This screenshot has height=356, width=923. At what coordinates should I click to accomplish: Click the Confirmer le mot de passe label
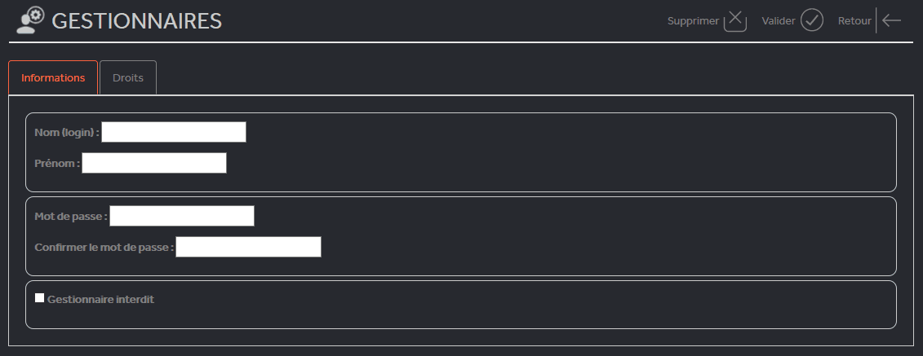click(104, 248)
